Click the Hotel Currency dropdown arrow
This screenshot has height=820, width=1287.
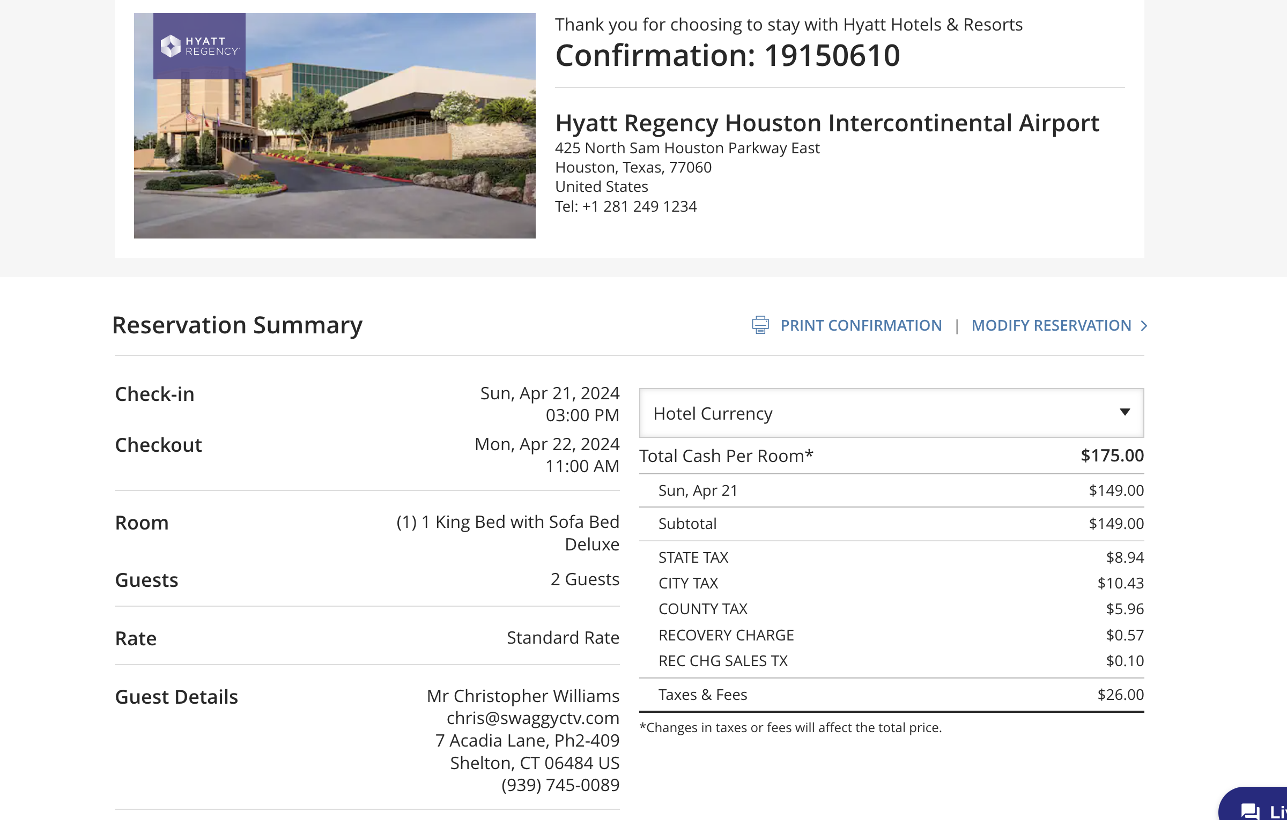point(1125,412)
